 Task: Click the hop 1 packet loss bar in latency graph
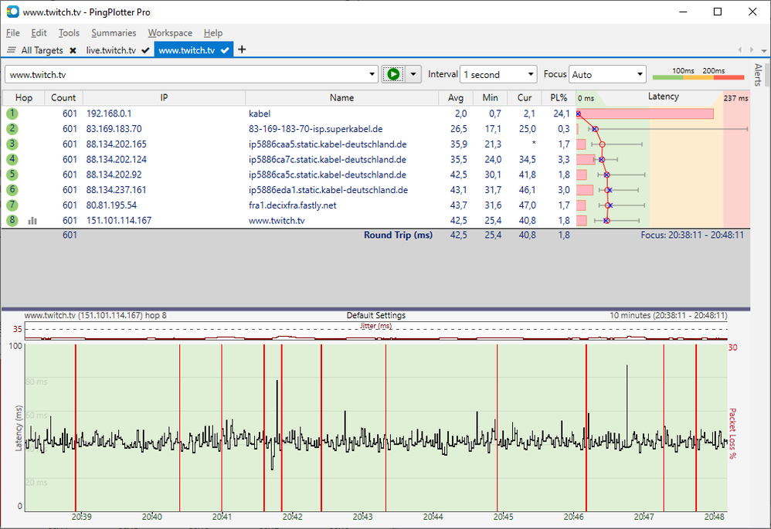644,114
